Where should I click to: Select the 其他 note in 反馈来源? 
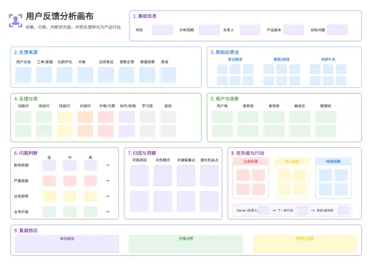tap(168, 75)
